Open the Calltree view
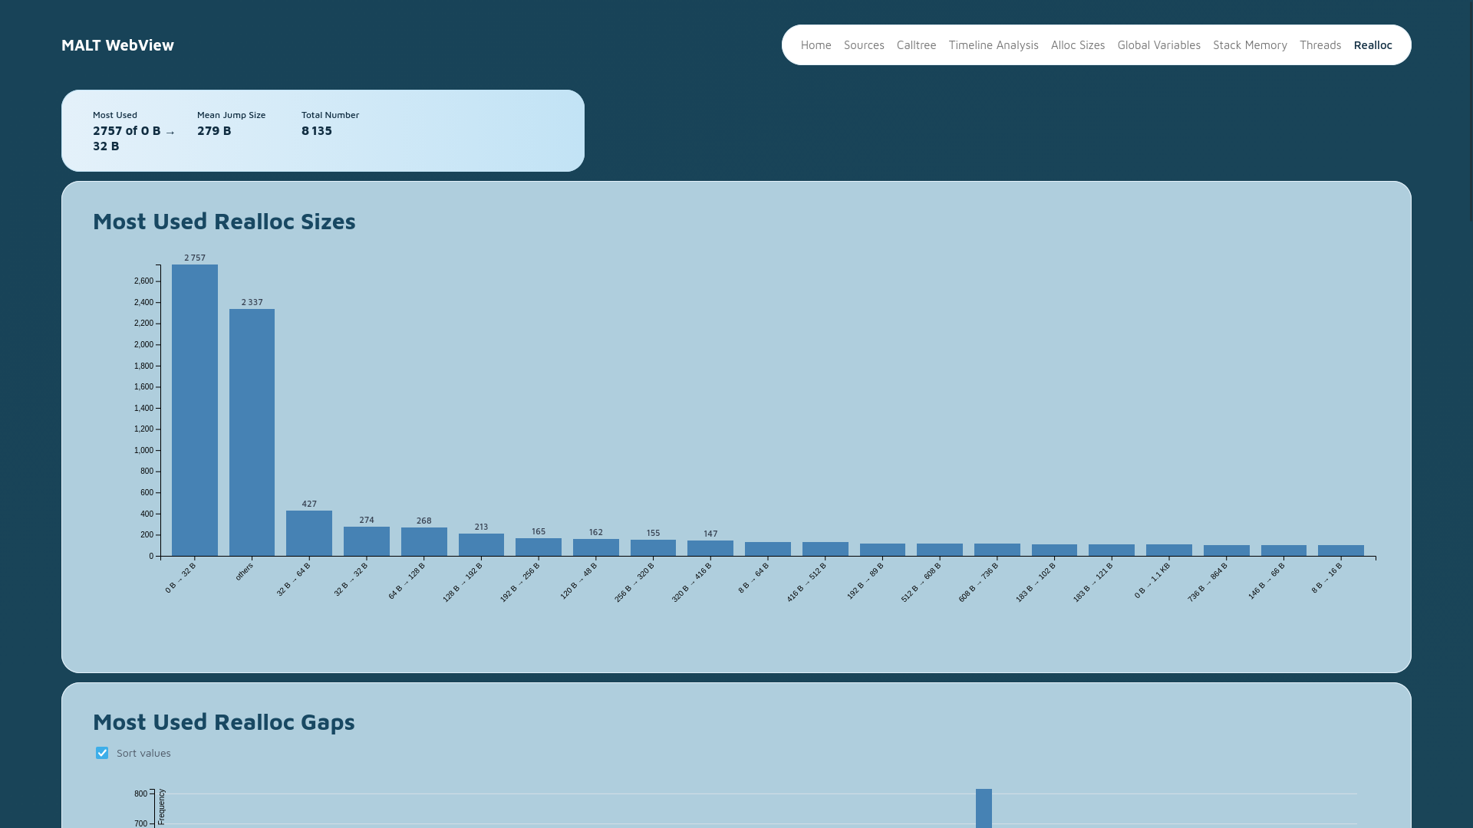The width and height of the screenshot is (1473, 828). tap(916, 45)
